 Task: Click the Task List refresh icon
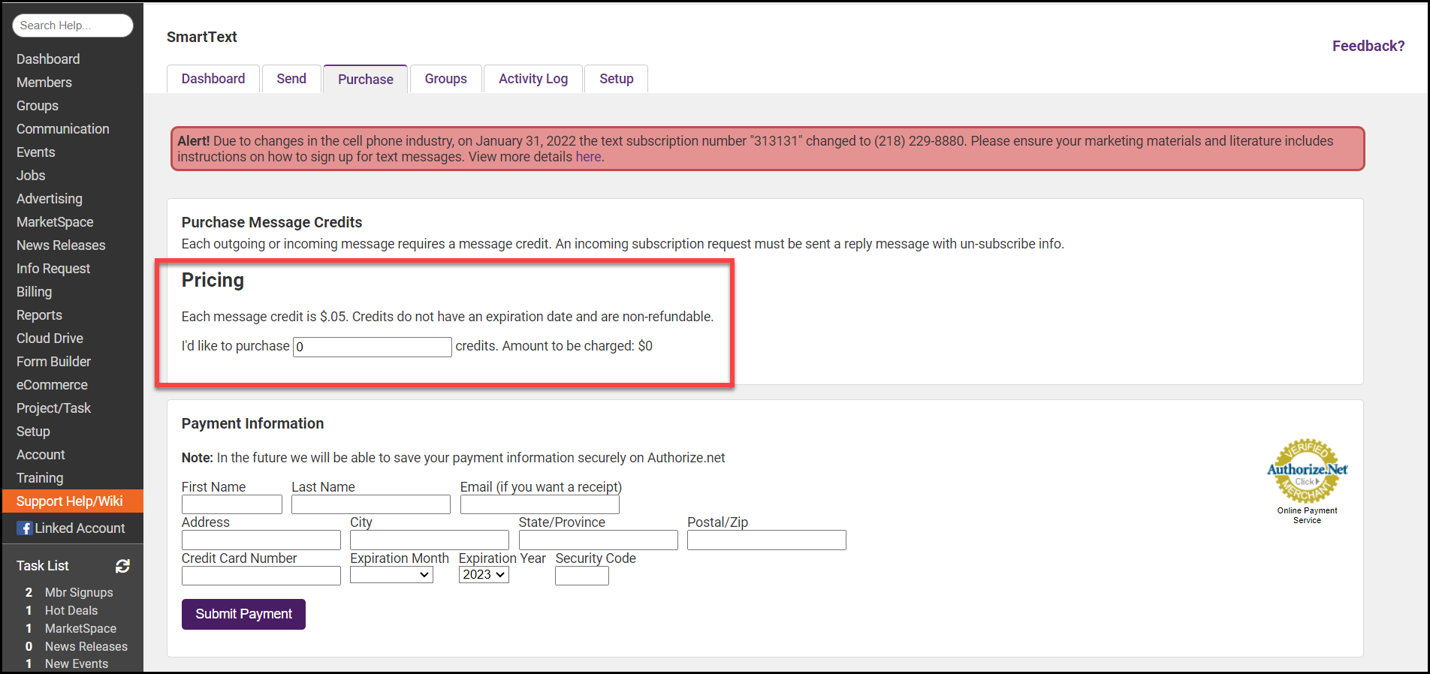[122, 566]
